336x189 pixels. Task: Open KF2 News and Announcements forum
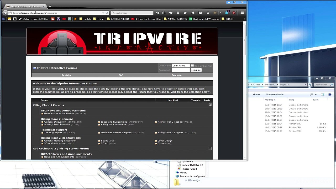[64, 111]
